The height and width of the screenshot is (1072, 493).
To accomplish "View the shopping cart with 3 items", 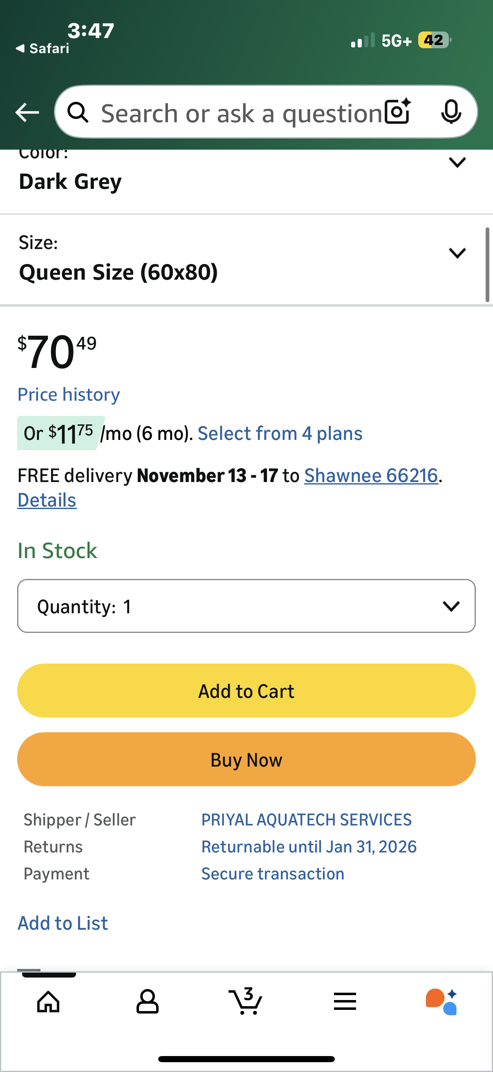I will (246, 1002).
